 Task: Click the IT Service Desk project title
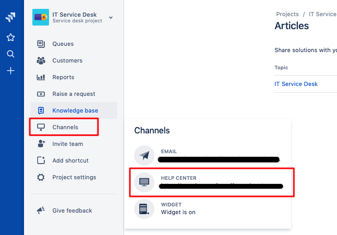pyautogui.click(x=75, y=15)
